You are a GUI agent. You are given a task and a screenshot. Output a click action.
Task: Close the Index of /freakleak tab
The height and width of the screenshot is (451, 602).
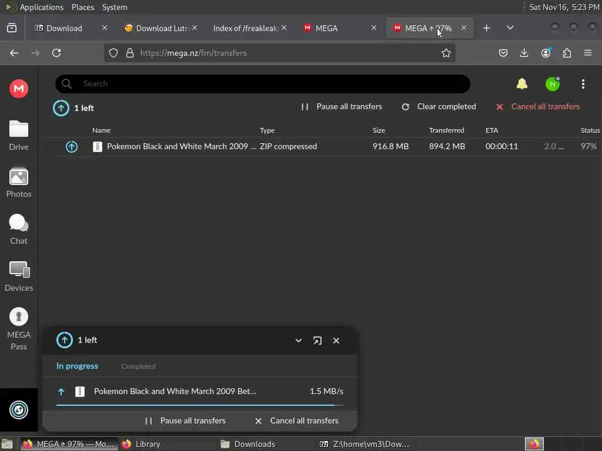(284, 28)
